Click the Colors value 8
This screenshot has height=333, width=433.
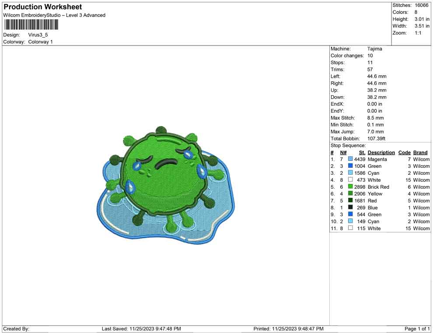[x=416, y=12]
